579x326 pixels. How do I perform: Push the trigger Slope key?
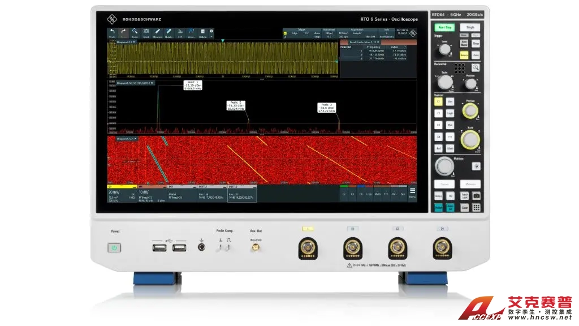476,43
